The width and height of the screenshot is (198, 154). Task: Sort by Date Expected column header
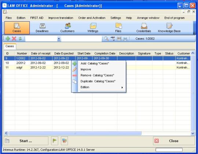pyautogui.click(x=64, y=53)
